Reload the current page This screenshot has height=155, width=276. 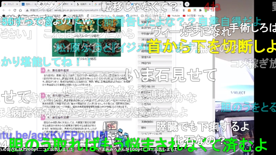(x=15, y=10)
